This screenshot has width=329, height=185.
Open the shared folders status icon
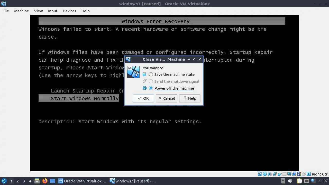tap(284, 174)
